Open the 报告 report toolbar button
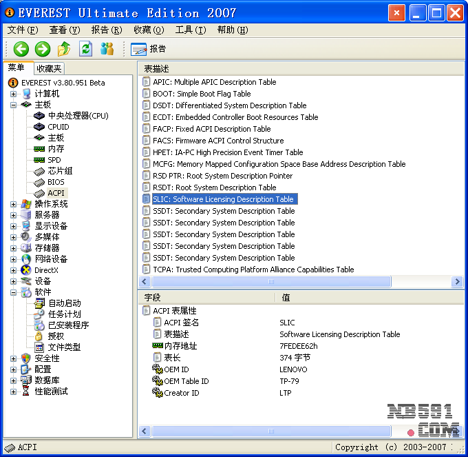 [x=149, y=49]
